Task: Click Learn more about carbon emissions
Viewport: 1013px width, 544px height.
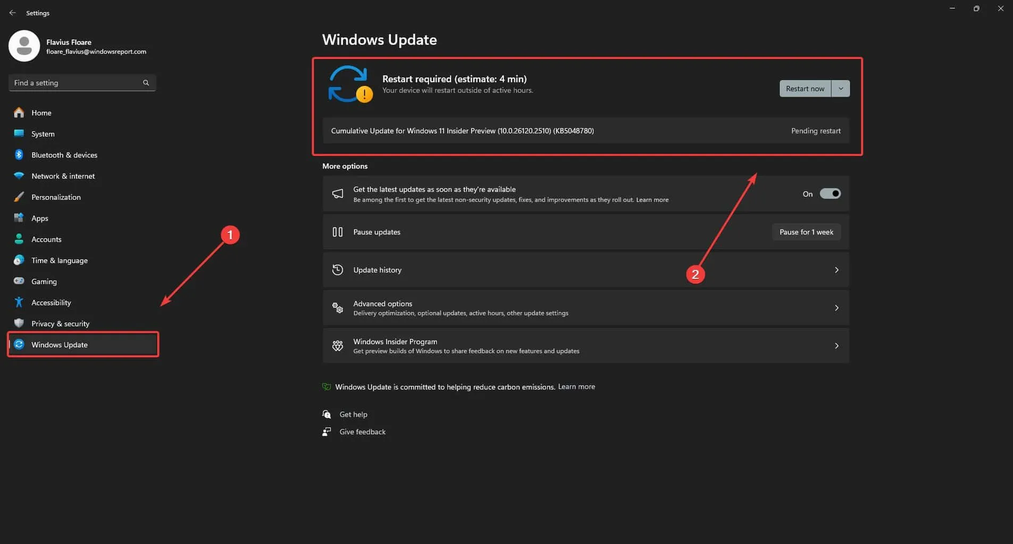Action: coord(576,387)
